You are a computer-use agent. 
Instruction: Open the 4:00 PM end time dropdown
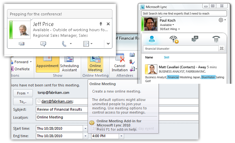[122, 136]
